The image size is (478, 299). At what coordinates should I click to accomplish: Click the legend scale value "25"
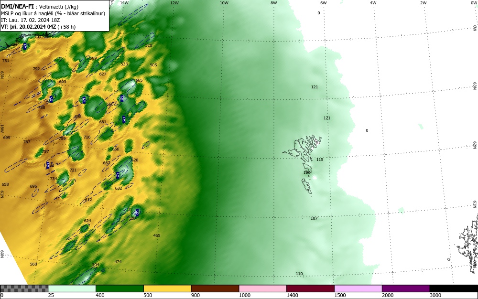51,295
